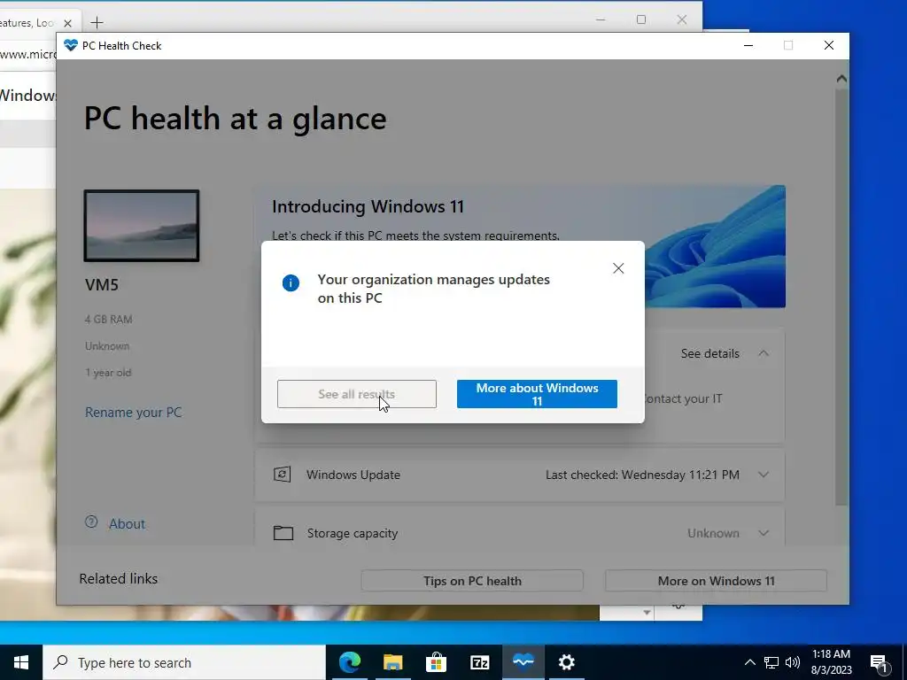The image size is (907, 680).
Task: Minimize the PC Health Check window
Action: coord(748,45)
